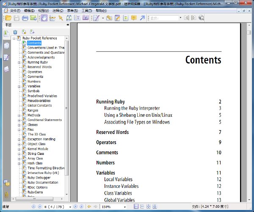Click Find Previous in search toolbar
Viewport: 254px width, 212px height.
point(186,18)
